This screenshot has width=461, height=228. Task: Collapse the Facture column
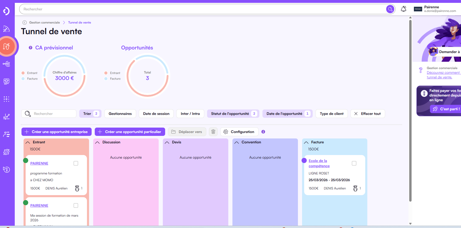pyautogui.click(x=306, y=142)
